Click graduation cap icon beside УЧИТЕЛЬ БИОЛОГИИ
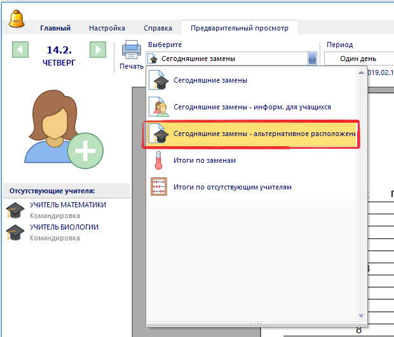This screenshot has width=394, height=337. (x=15, y=233)
